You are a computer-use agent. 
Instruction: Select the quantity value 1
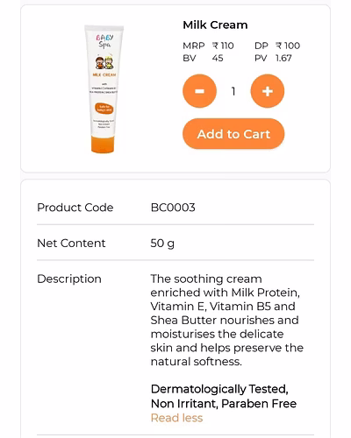[x=233, y=91]
